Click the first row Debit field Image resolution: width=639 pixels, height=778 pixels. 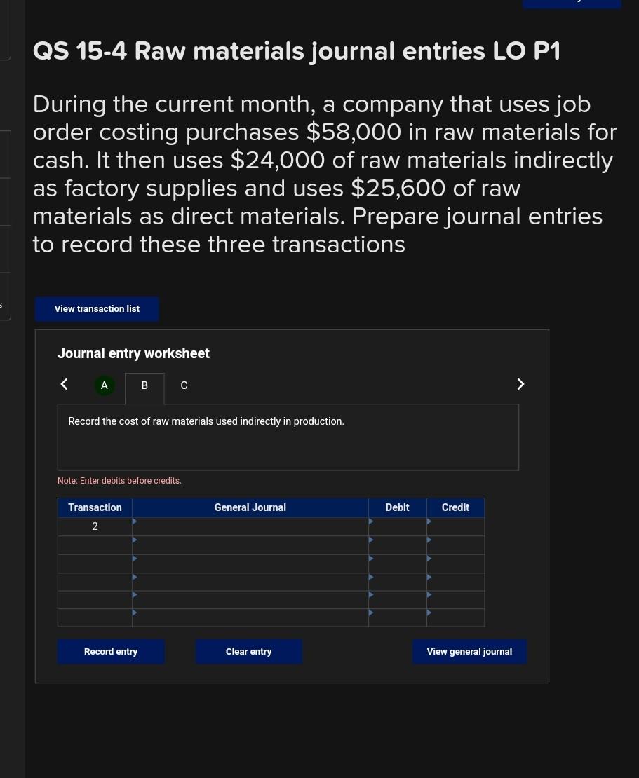398,526
